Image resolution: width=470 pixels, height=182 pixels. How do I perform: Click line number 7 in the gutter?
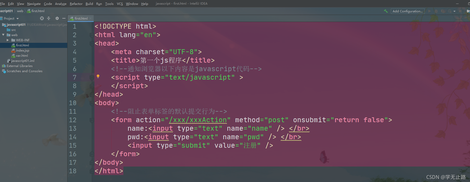[74, 77]
